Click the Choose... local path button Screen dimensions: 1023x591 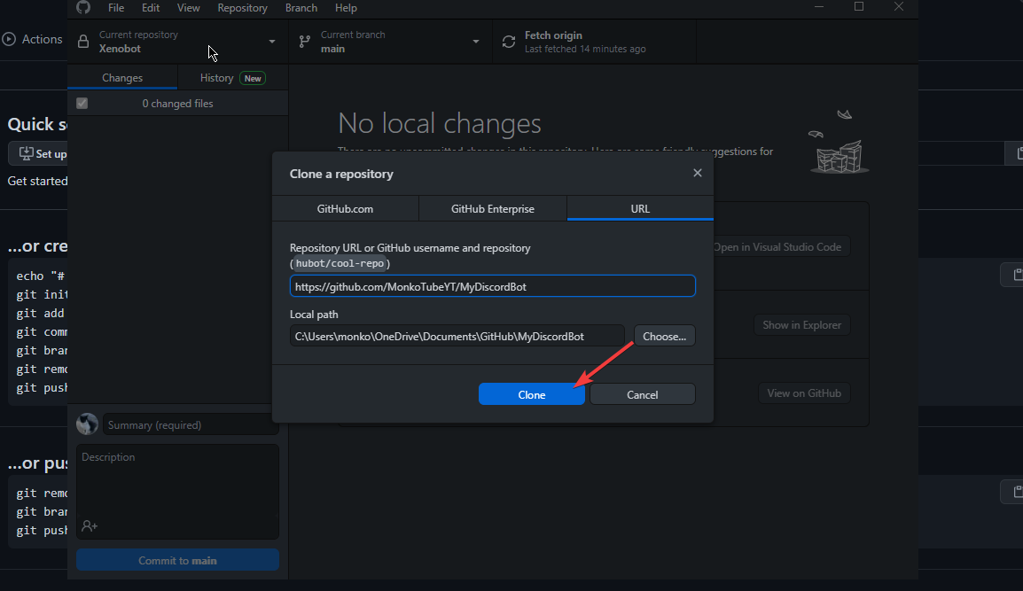coord(664,336)
